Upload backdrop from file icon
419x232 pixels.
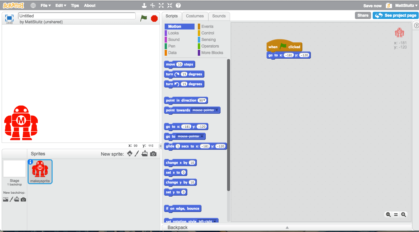click(17, 199)
